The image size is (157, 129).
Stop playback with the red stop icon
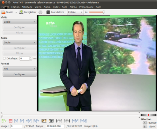coord(10,121)
